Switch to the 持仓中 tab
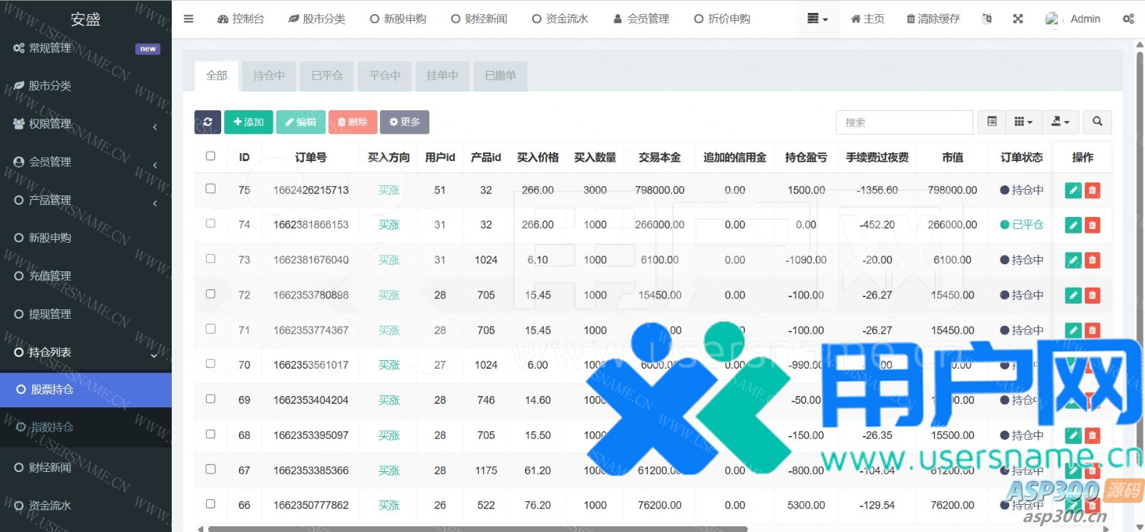The height and width of the screenshot is (532, 1145). tap(269, 75)
